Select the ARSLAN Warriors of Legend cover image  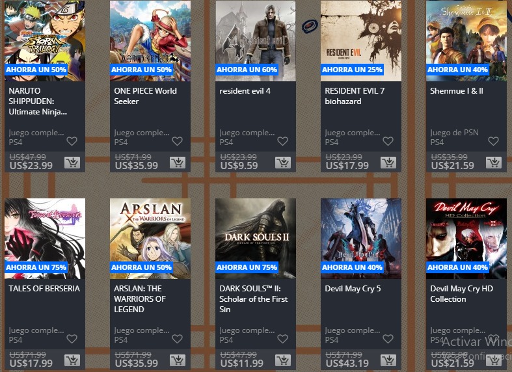tap(150, 239)
